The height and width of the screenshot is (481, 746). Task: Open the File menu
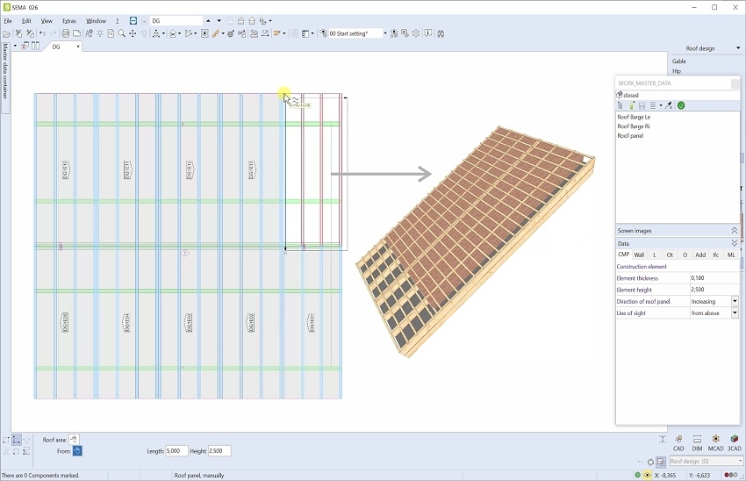[8, 21]
